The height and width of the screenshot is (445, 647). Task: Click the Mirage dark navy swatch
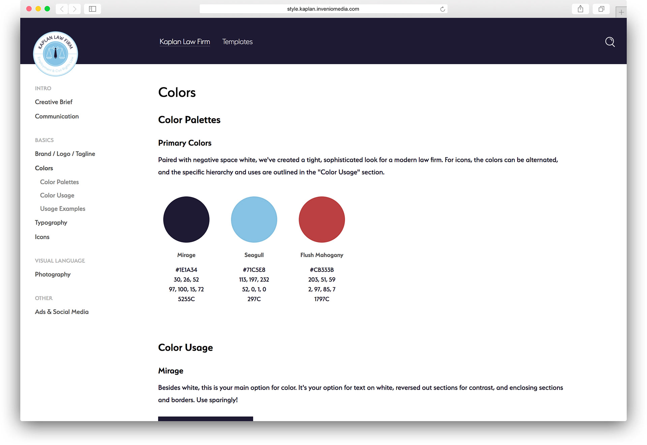(x=186, y=219)
